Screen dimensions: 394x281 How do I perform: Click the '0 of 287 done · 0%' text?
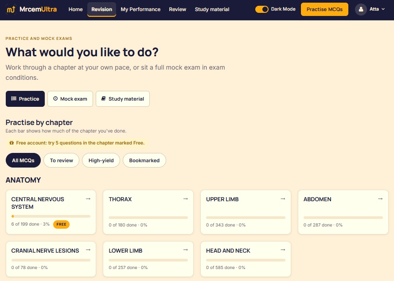pos(323,225)
